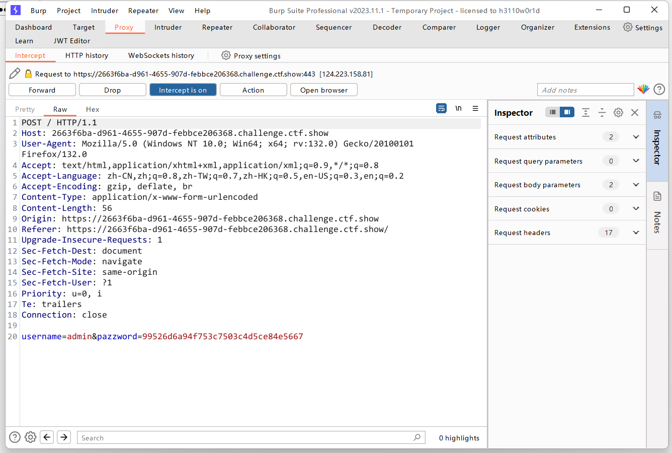Open the Burp menu
672x453 pixels.
coord(38,11)
